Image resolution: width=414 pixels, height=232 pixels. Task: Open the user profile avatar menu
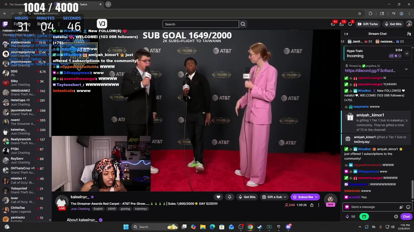point(409,24)
